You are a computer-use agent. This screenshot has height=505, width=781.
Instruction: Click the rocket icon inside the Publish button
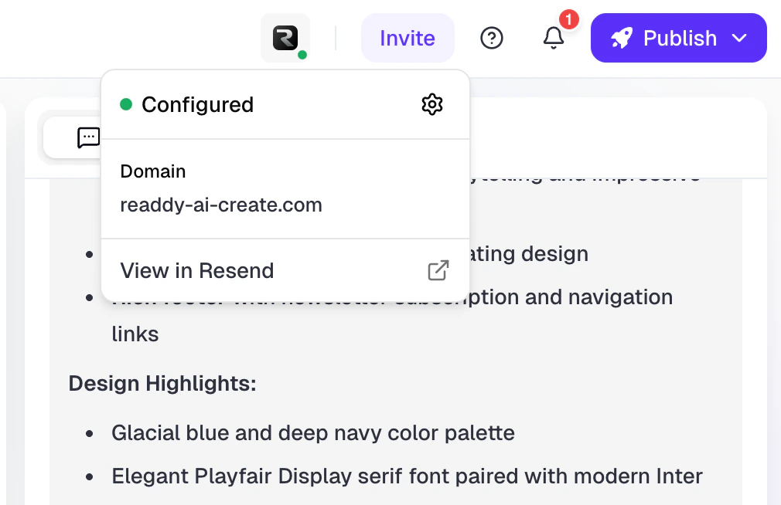(622, 37)
